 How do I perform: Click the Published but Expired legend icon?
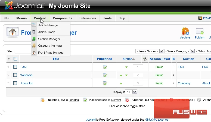pos(127,100)
